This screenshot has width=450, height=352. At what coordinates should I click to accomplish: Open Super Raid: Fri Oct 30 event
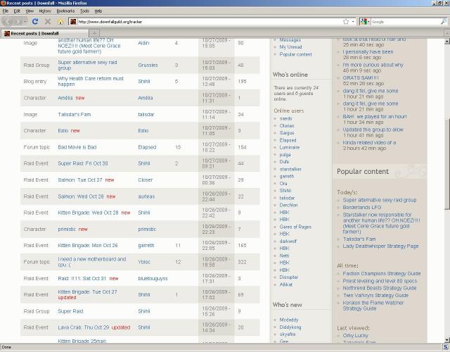pos(83,163)
